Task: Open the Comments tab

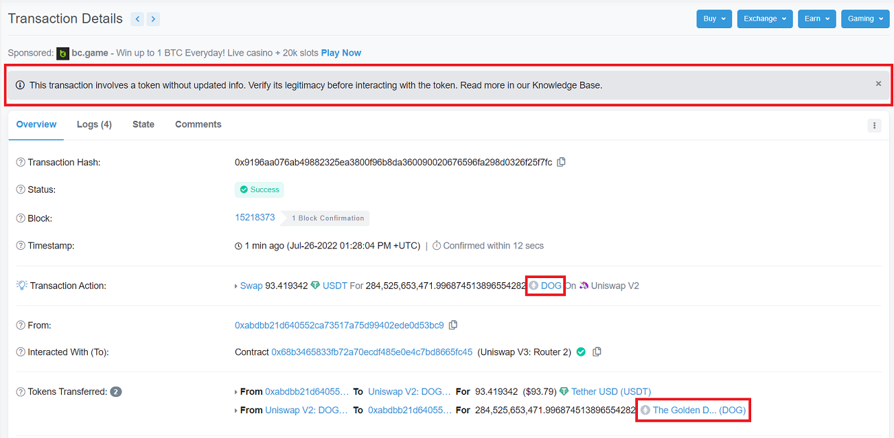Action: click(x=198, y=125)
